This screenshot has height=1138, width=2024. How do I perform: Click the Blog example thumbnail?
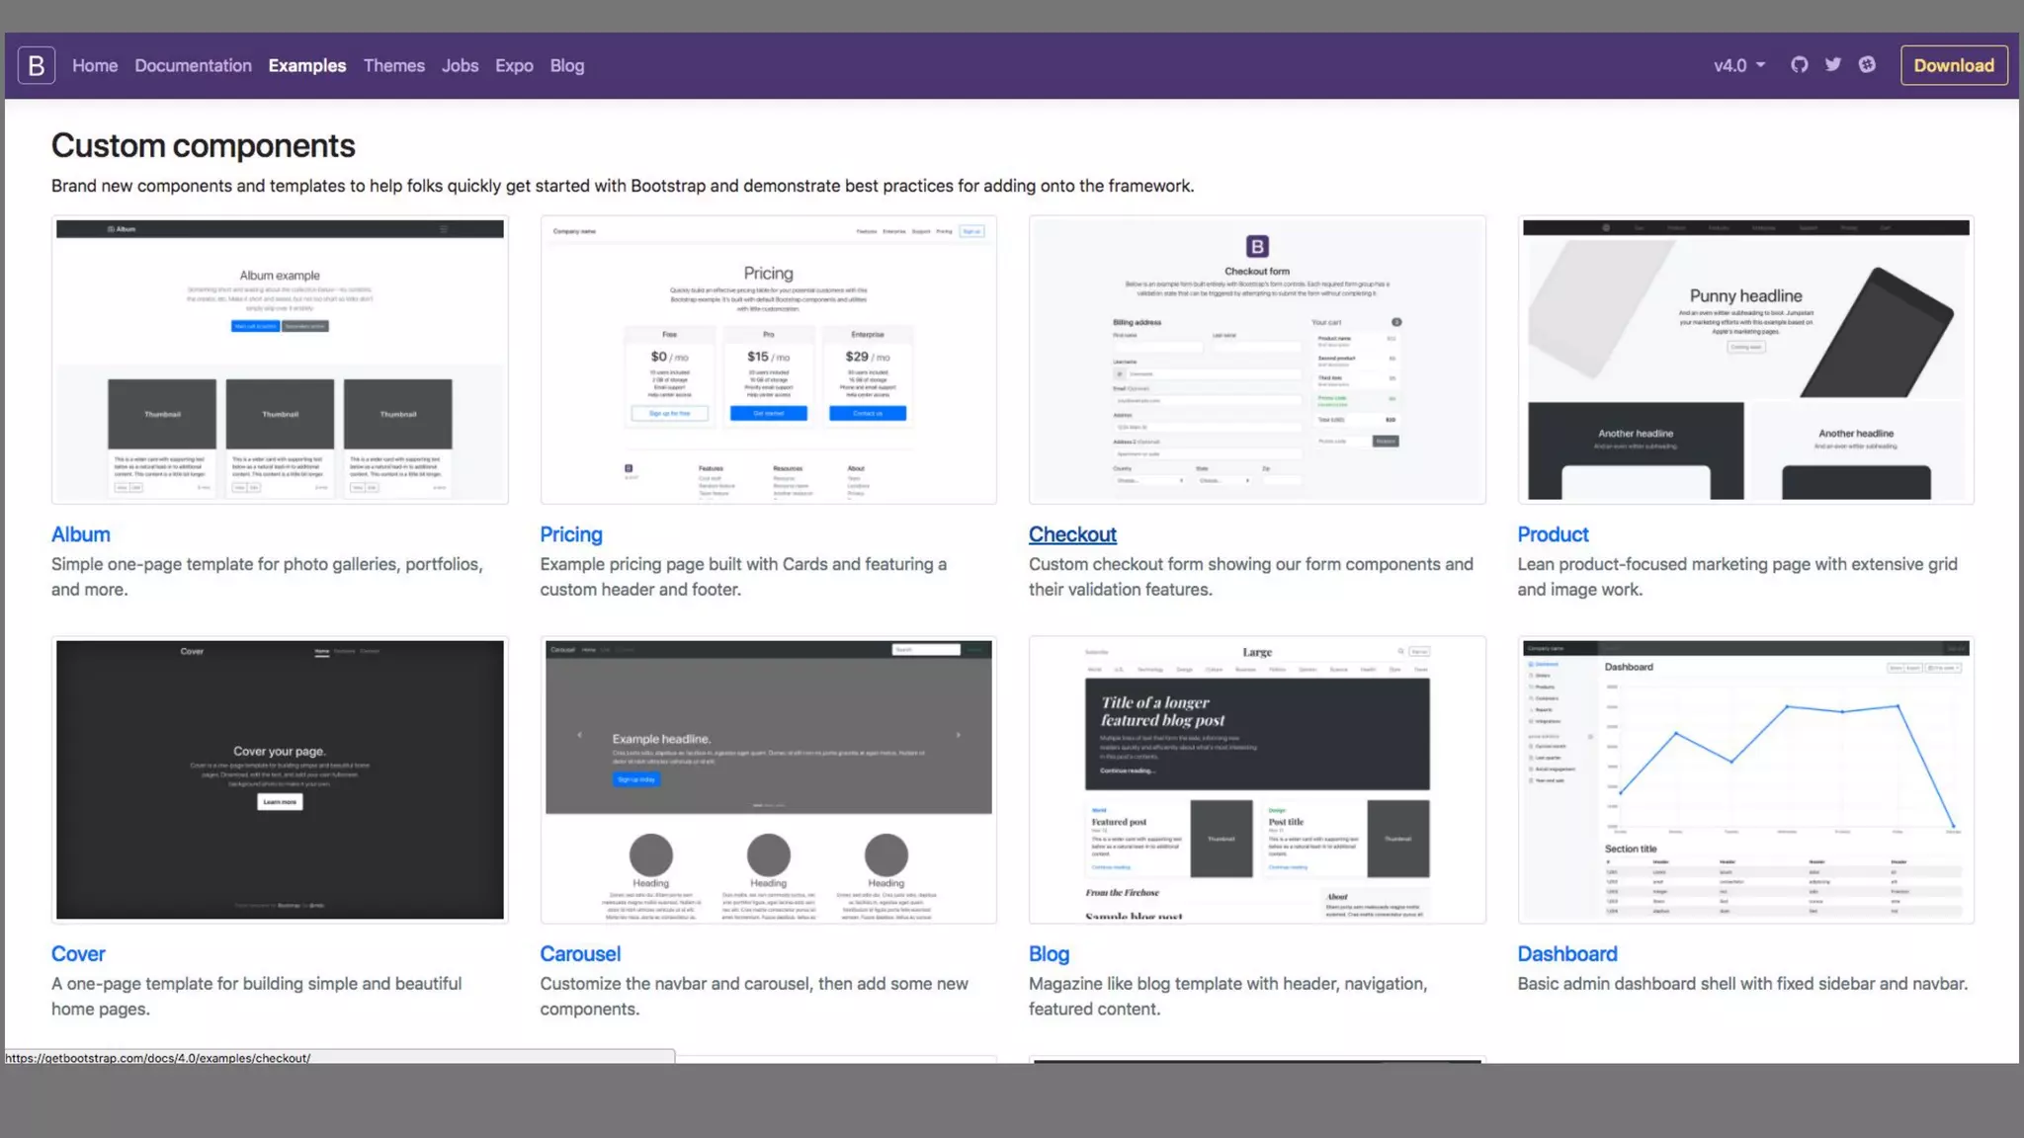pyautogui.click(x=1257, y=779)
